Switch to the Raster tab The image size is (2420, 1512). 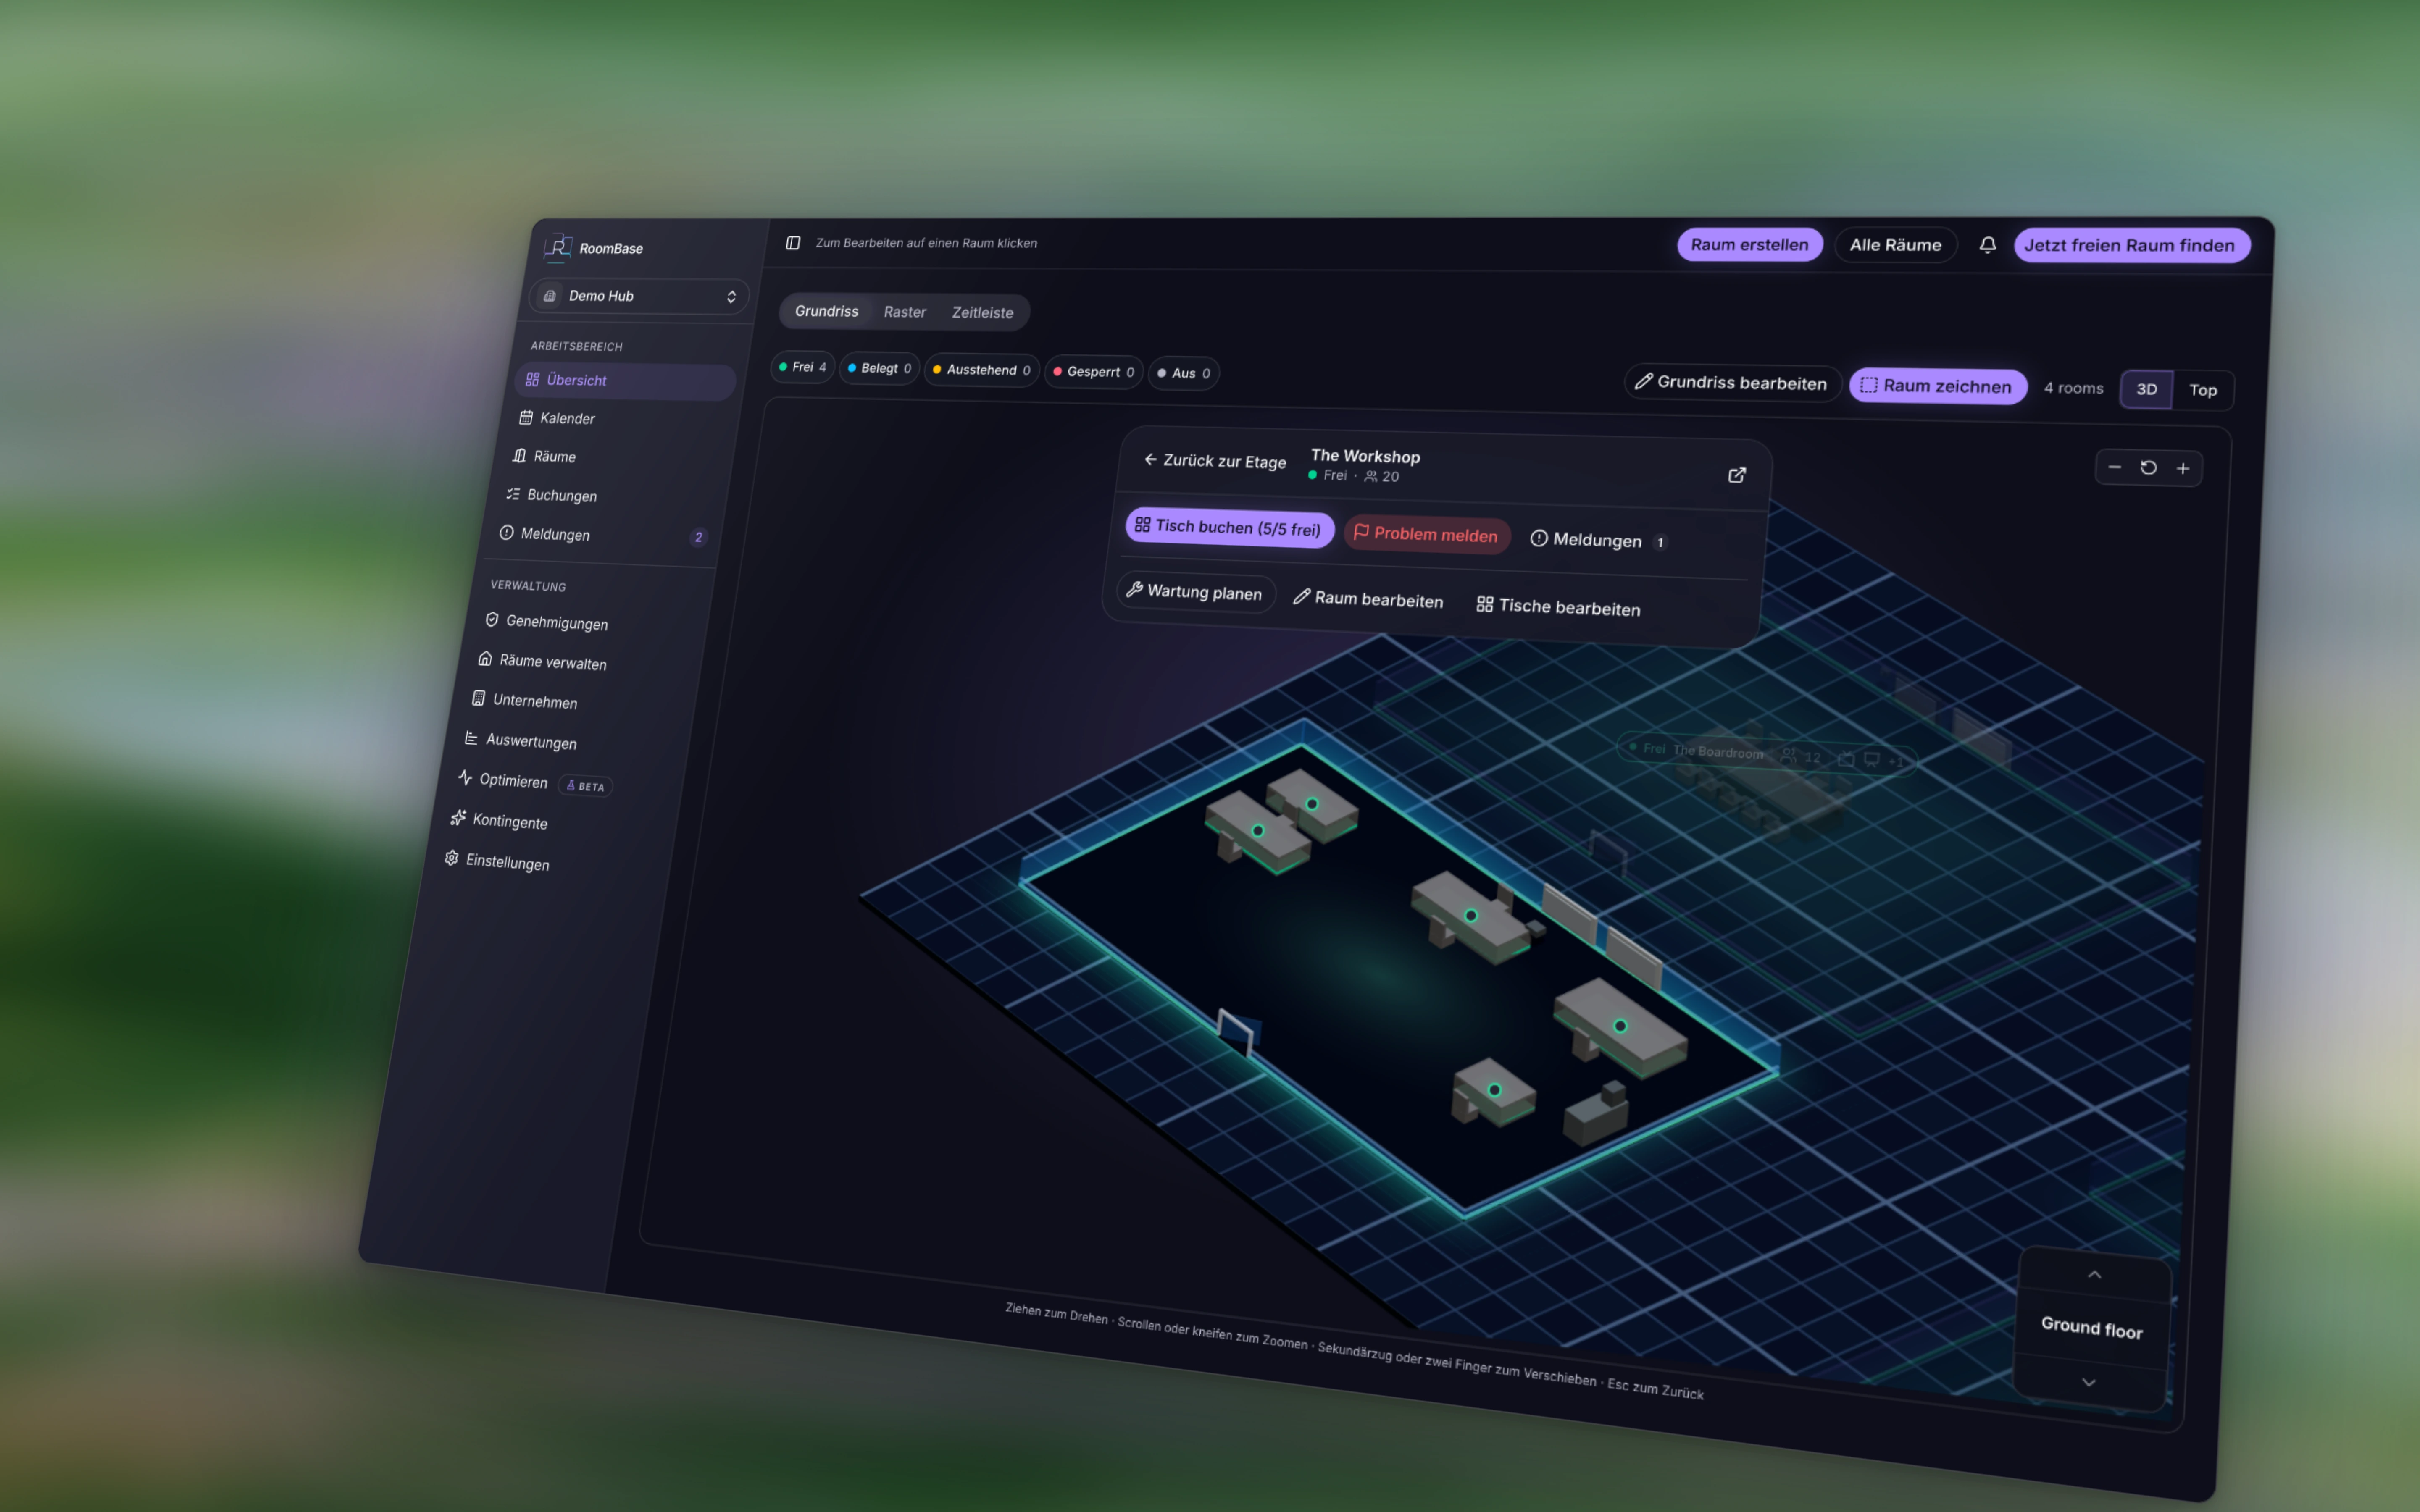coord(905,312)
